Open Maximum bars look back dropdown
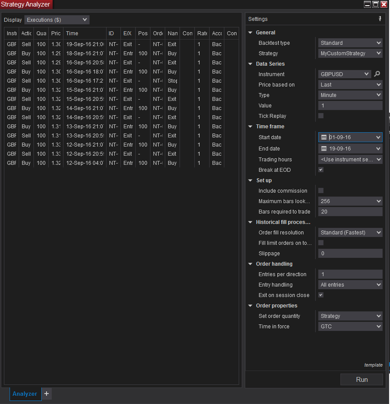The height and width of the screenshot is (404, 390). point(350,201)
